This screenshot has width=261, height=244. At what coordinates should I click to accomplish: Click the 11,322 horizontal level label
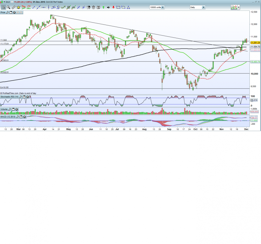4,40
